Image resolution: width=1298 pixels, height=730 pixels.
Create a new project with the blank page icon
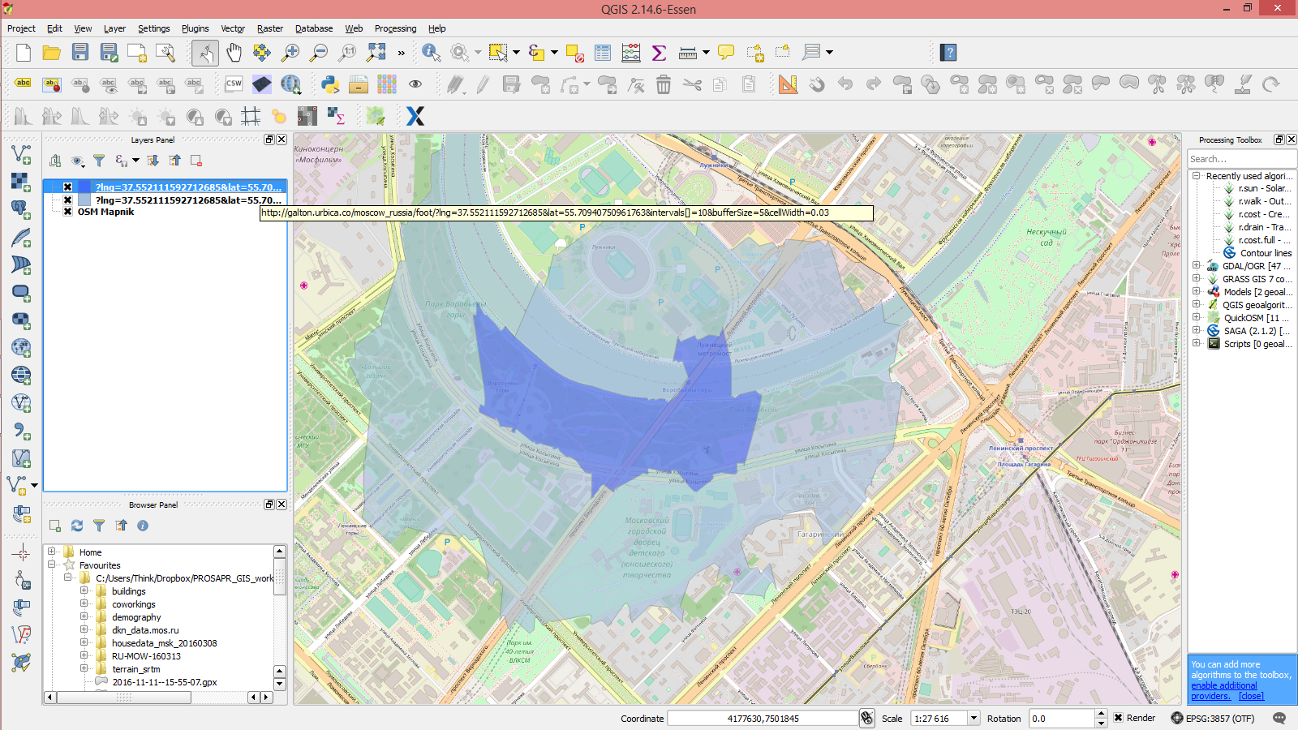24,53
